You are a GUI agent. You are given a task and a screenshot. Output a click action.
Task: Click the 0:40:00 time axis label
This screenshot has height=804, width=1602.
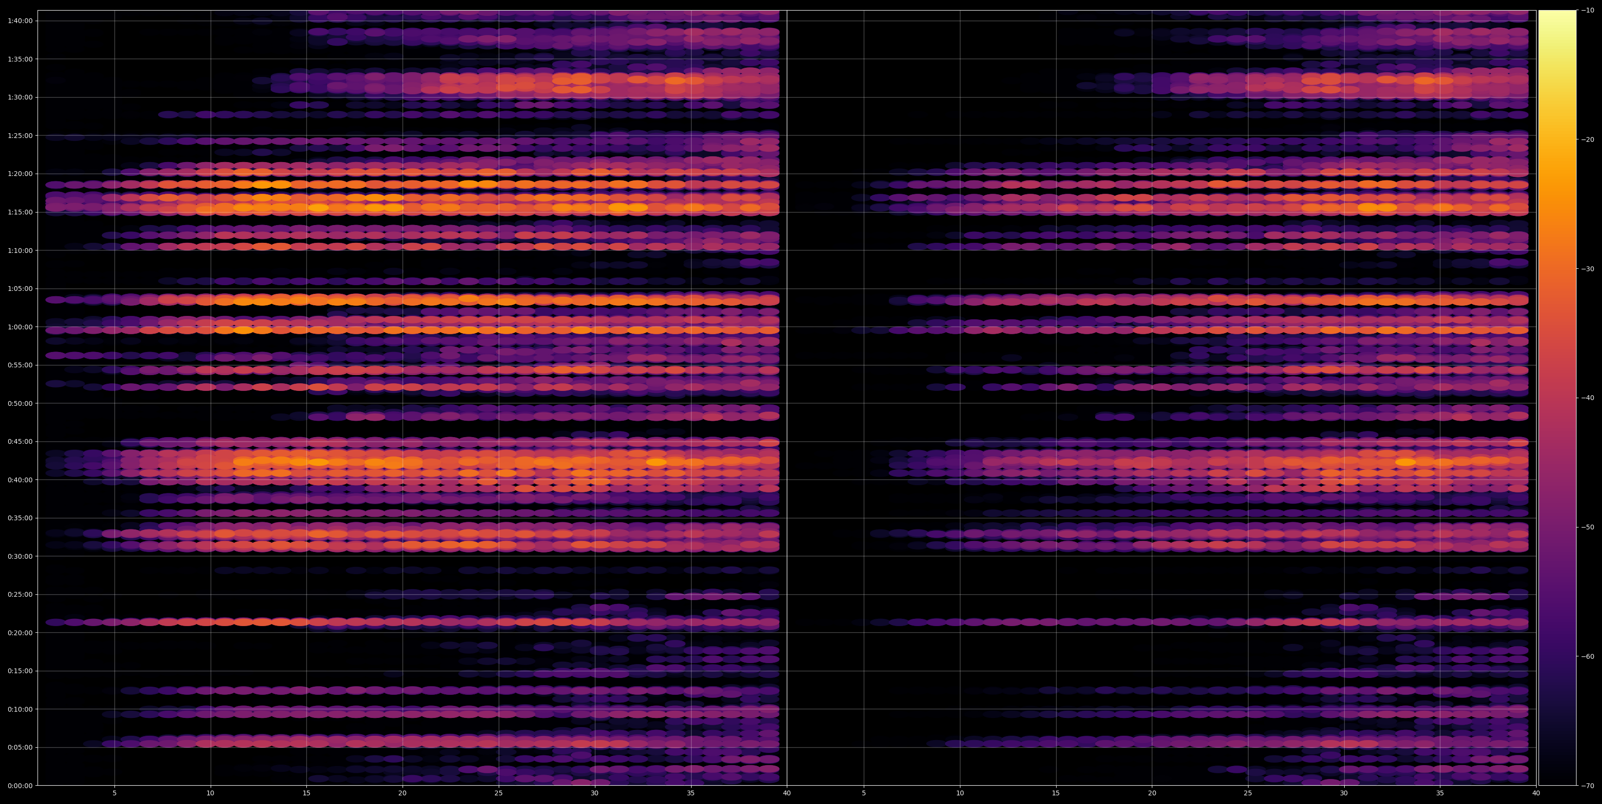click(20, 479)
